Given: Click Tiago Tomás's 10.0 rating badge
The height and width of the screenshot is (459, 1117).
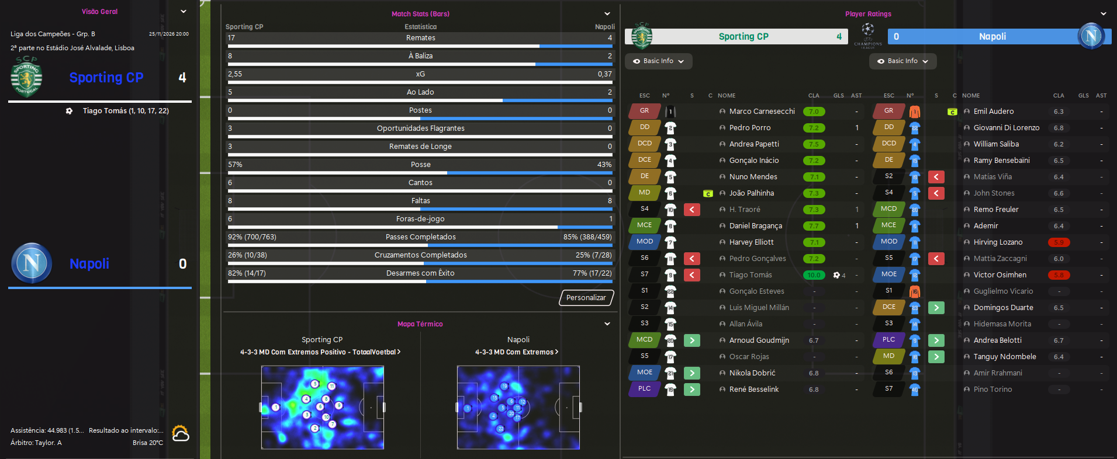Looking at the screenshot, I should 814,275.
